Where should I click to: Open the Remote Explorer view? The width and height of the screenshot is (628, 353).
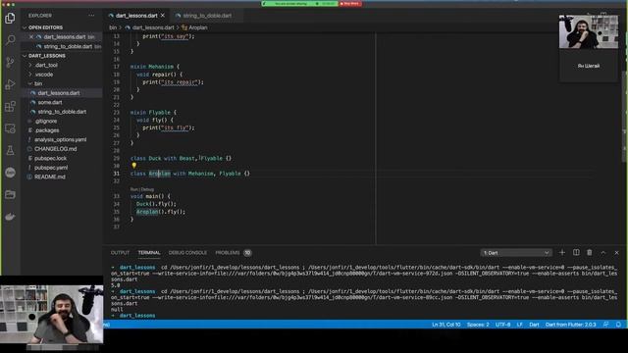coord(10,128)
